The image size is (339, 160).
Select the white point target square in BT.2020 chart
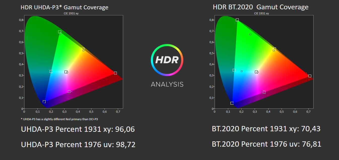[256, 72]
